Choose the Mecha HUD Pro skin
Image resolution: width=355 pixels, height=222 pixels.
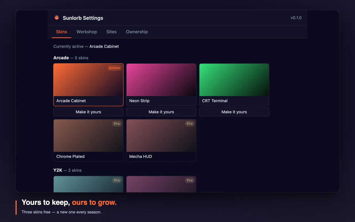point(161,140)
